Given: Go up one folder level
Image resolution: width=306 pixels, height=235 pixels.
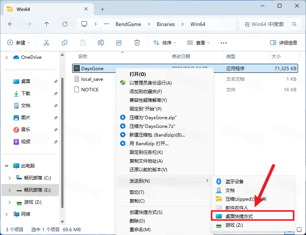Looking at the screenshot, I should point(46,24).
